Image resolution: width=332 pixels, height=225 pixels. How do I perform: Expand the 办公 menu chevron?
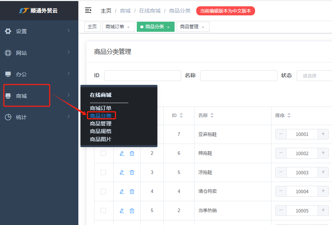tap(68, 74)
